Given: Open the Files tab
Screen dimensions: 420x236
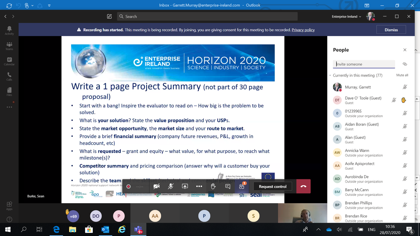Looking at the screenshot, I should pyautogui.click(x=9, y=92).
